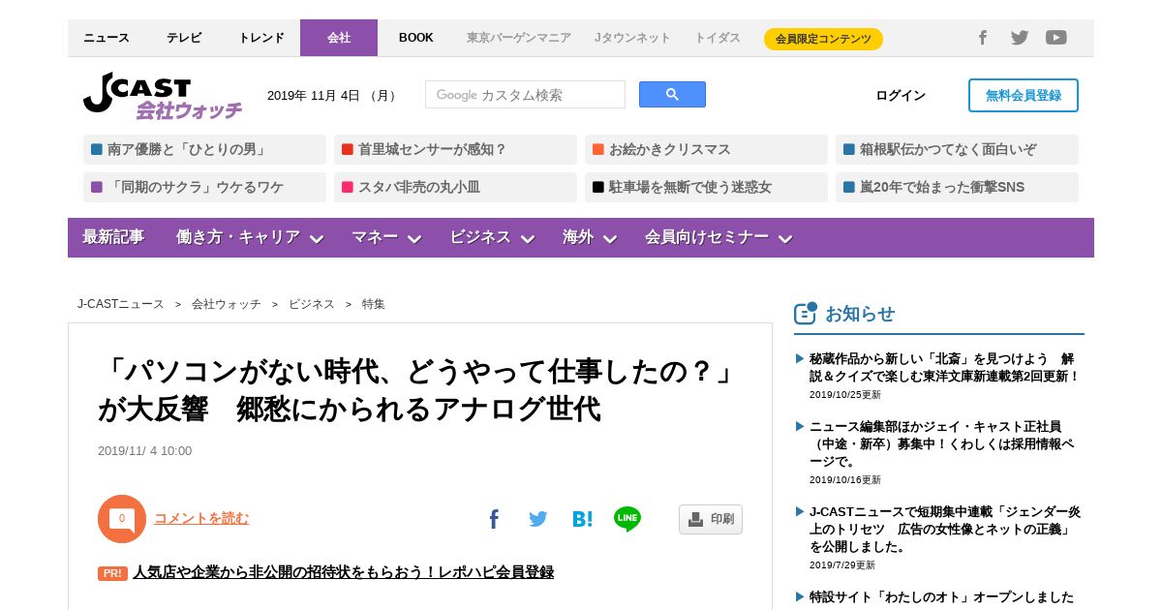Image resolution: width=1162 pixels, height=610 pixels.
Task: Click 特集 in breadcrumb
Action: tap(374, 304)
